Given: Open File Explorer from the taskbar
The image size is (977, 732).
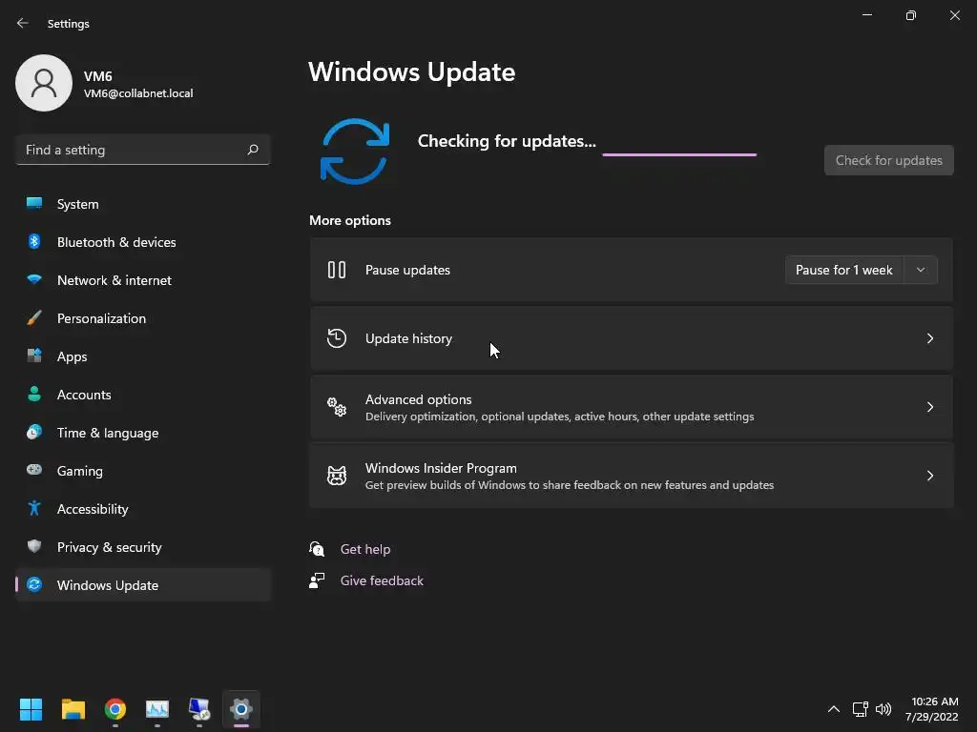Looking at the screenshot, I should 73,709.
